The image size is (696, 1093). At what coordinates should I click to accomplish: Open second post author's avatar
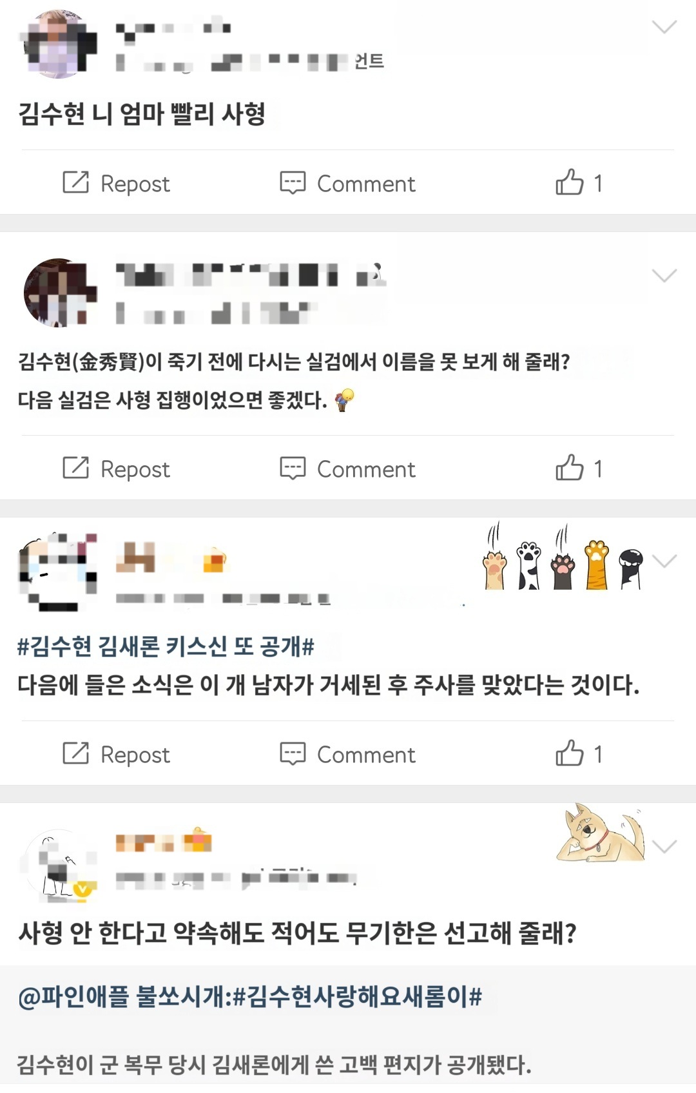[59, 293]
